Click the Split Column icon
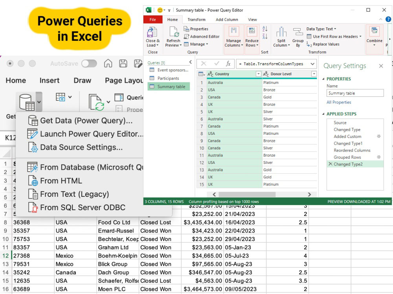This screenshot has width=393, height=294. tap(281, 32)
